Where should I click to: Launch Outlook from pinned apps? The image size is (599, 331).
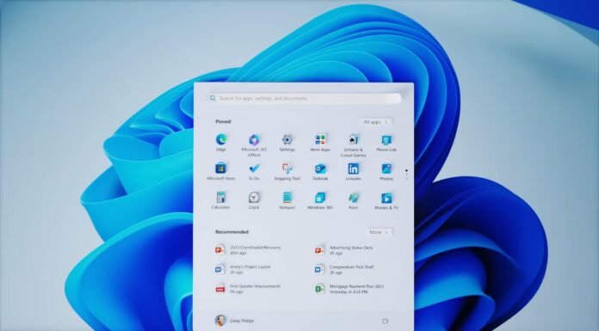[320, 171]
